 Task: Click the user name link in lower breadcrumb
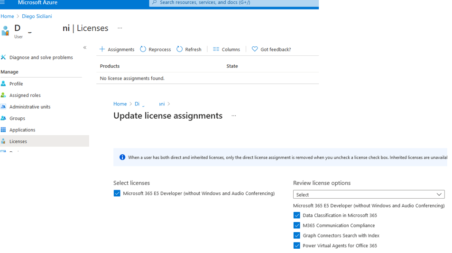pos(149,104)
